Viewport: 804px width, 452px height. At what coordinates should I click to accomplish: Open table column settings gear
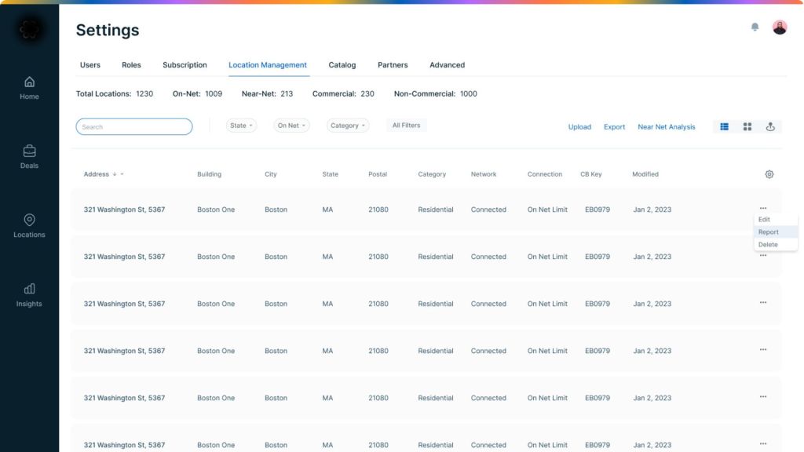[769, 174]
